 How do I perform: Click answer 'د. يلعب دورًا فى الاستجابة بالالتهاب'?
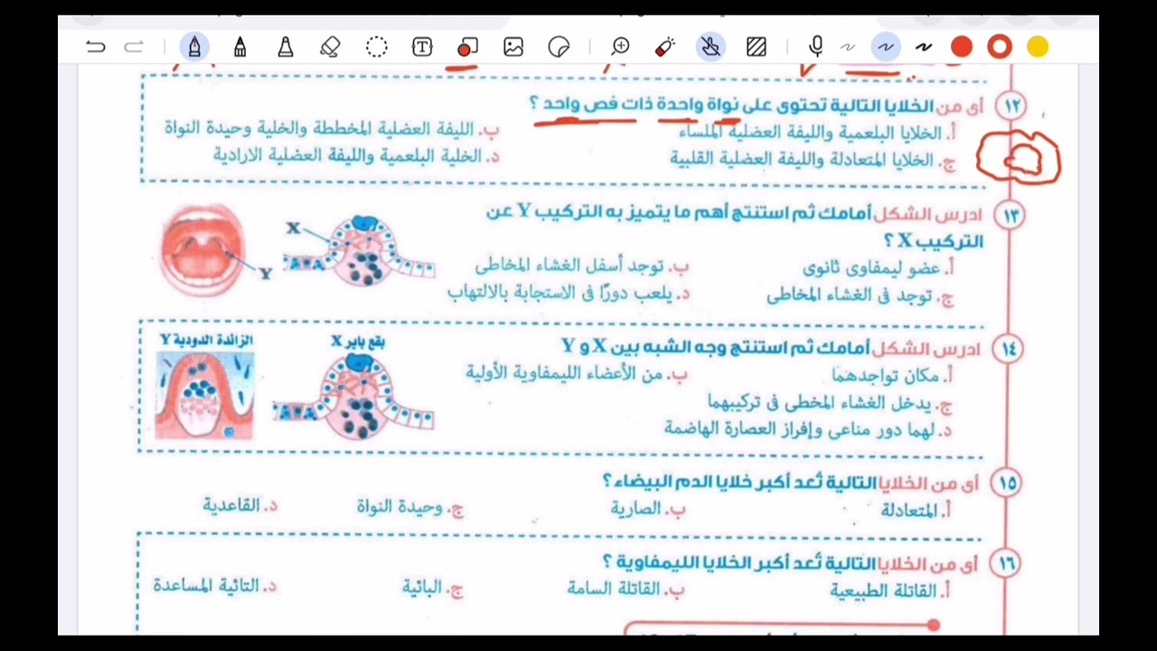click(x=569, y=292)
